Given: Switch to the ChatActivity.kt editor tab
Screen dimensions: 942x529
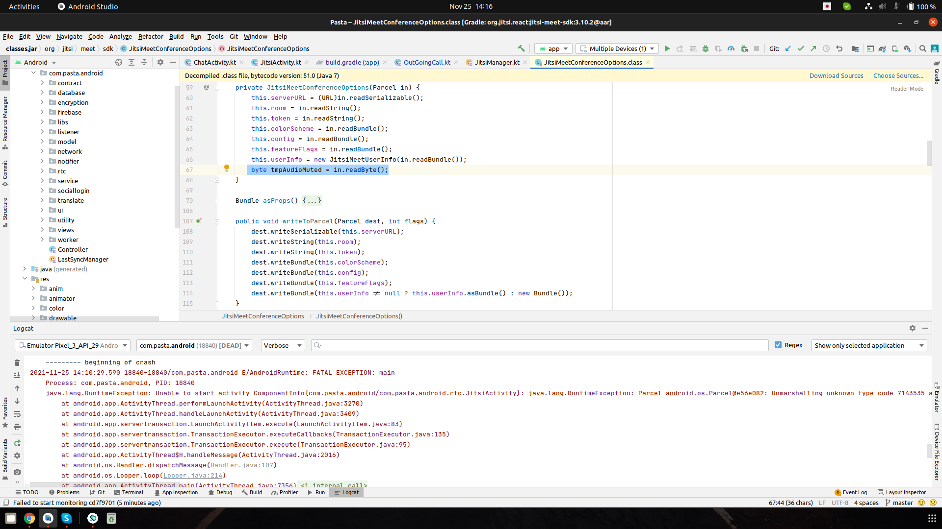Looking at the screenshot, I should coord(214,62).
